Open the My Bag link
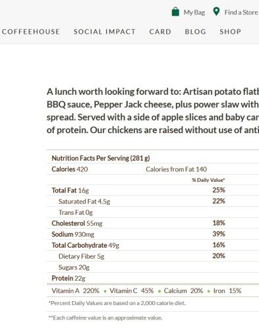The height and width of the screenshot is (334, 259). click(x=194, y=13)
